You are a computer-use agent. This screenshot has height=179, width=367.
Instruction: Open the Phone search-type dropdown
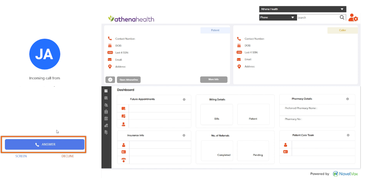[278, 18]
